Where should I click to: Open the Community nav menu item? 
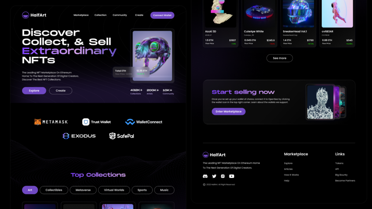(120, 15)
